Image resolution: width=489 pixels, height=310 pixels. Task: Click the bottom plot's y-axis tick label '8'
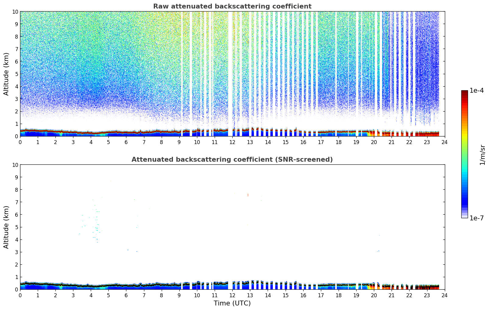pyautogui.click(x=17, y=190)
